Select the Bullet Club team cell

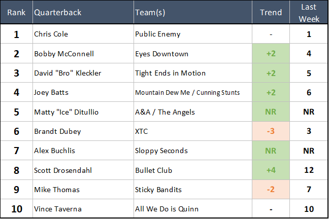[154, 170]
